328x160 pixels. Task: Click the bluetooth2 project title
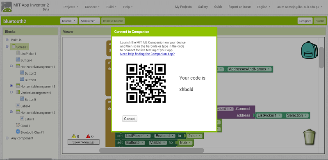[x=15, y=21]
